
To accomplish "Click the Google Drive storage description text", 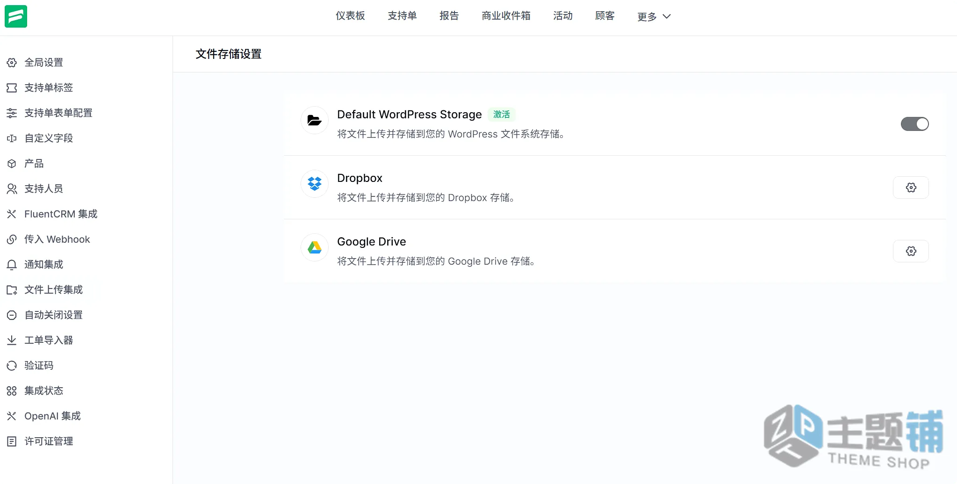I will (436, 261).
